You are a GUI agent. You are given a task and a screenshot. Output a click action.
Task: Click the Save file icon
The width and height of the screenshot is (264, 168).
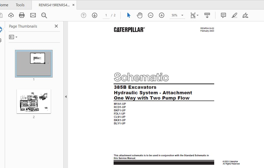pos(1,15)
